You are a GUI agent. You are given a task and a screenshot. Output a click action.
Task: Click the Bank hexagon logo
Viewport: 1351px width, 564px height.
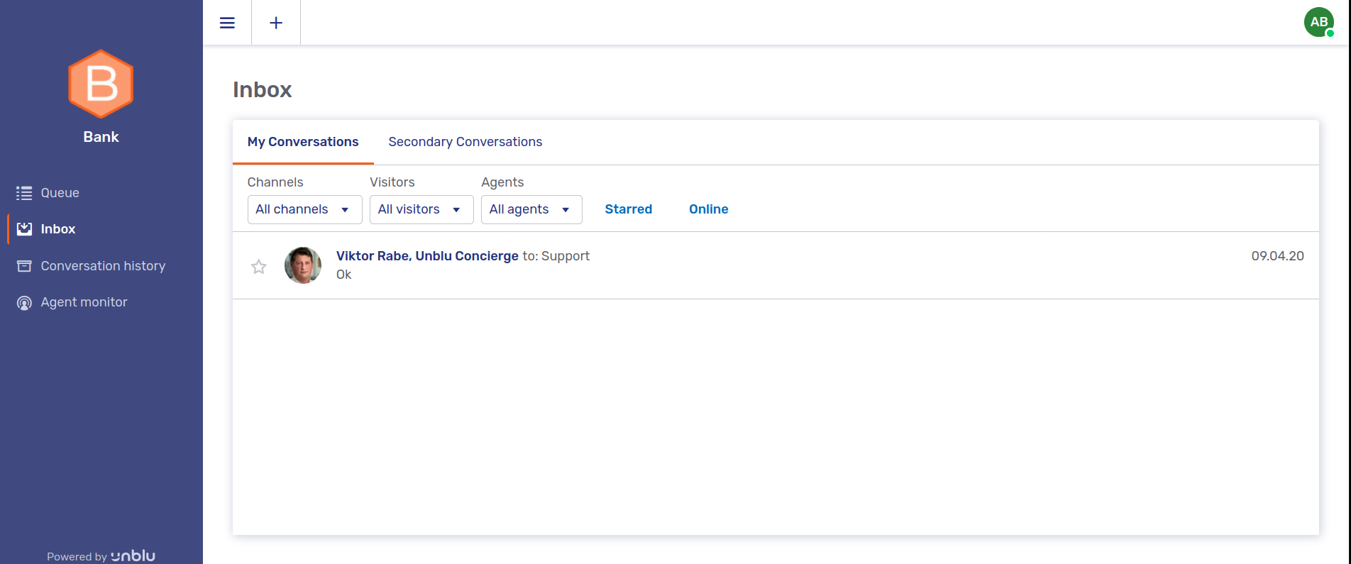(x=101, y=84)
